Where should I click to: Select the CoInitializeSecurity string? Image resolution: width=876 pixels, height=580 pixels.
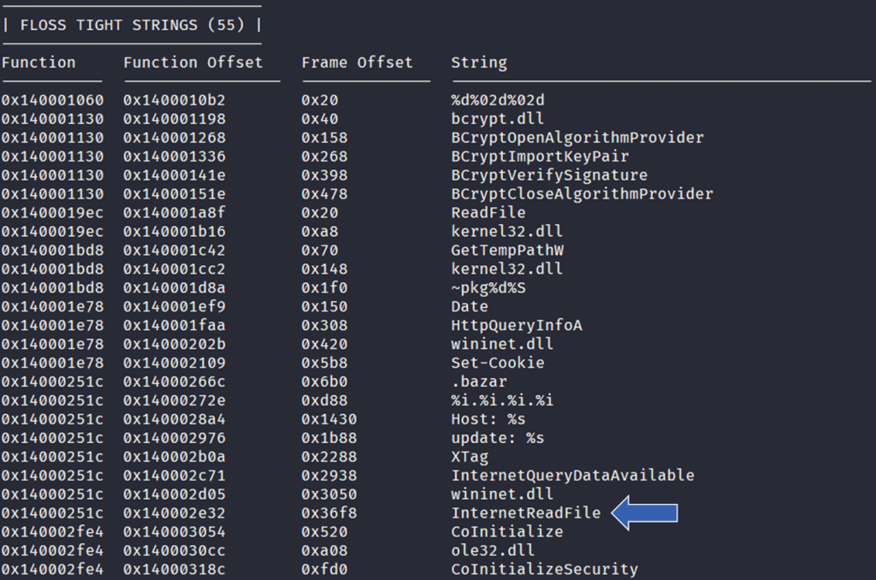545,570
